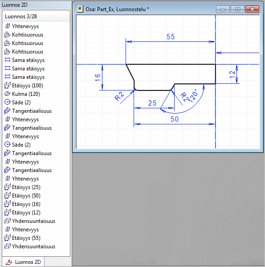Click the topmost Yhtenevyys coincidence icon
The width and height of the screenshot is (265, 267).
click(x=7, y=26)
